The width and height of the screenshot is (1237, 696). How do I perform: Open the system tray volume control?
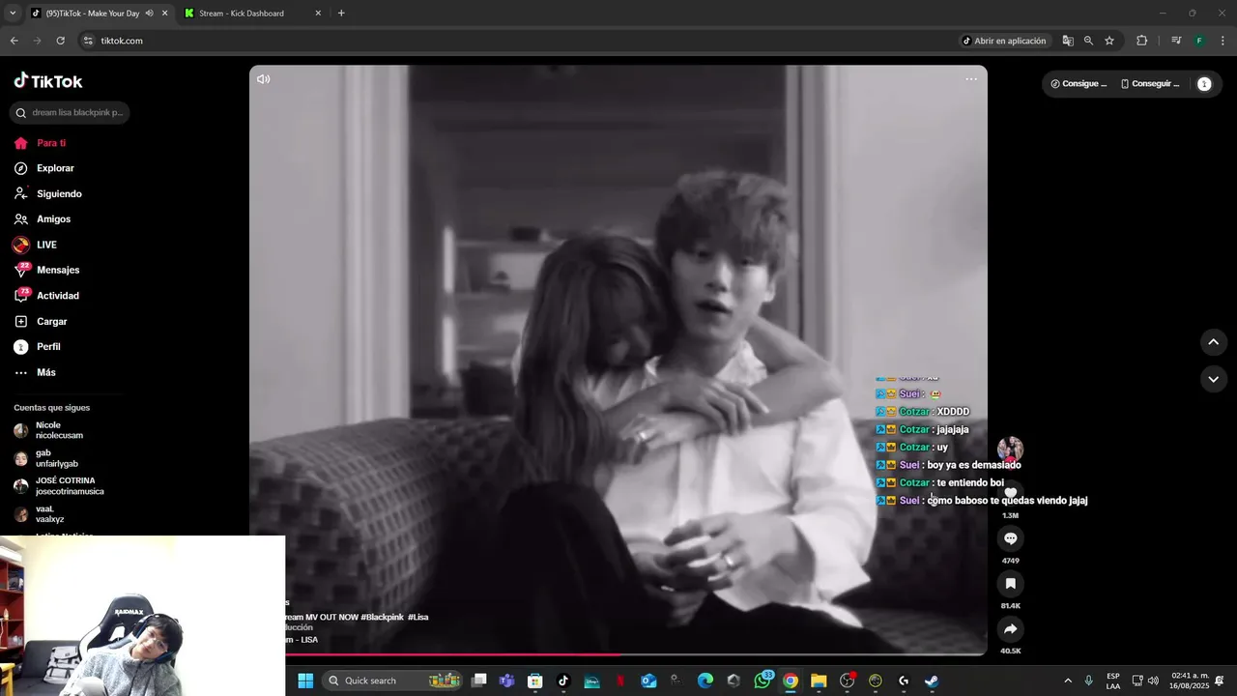click(1153, 681)
